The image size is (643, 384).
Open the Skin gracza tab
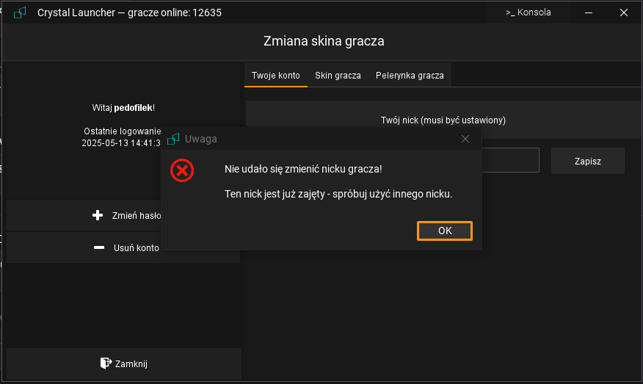point(338,76)
